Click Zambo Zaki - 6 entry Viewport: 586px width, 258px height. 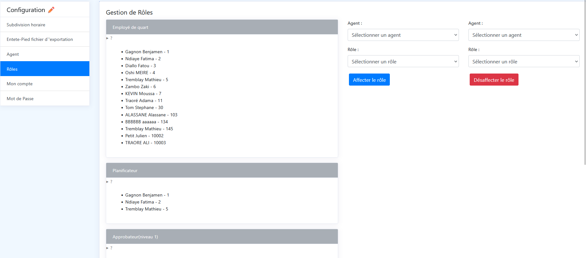pos(140,87)
